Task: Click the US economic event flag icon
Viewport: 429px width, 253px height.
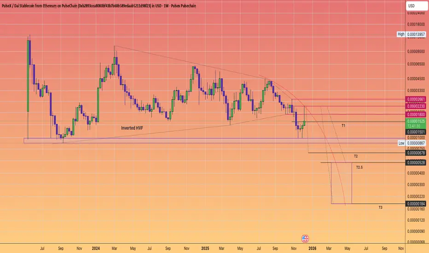Action: tap(305, 238)
